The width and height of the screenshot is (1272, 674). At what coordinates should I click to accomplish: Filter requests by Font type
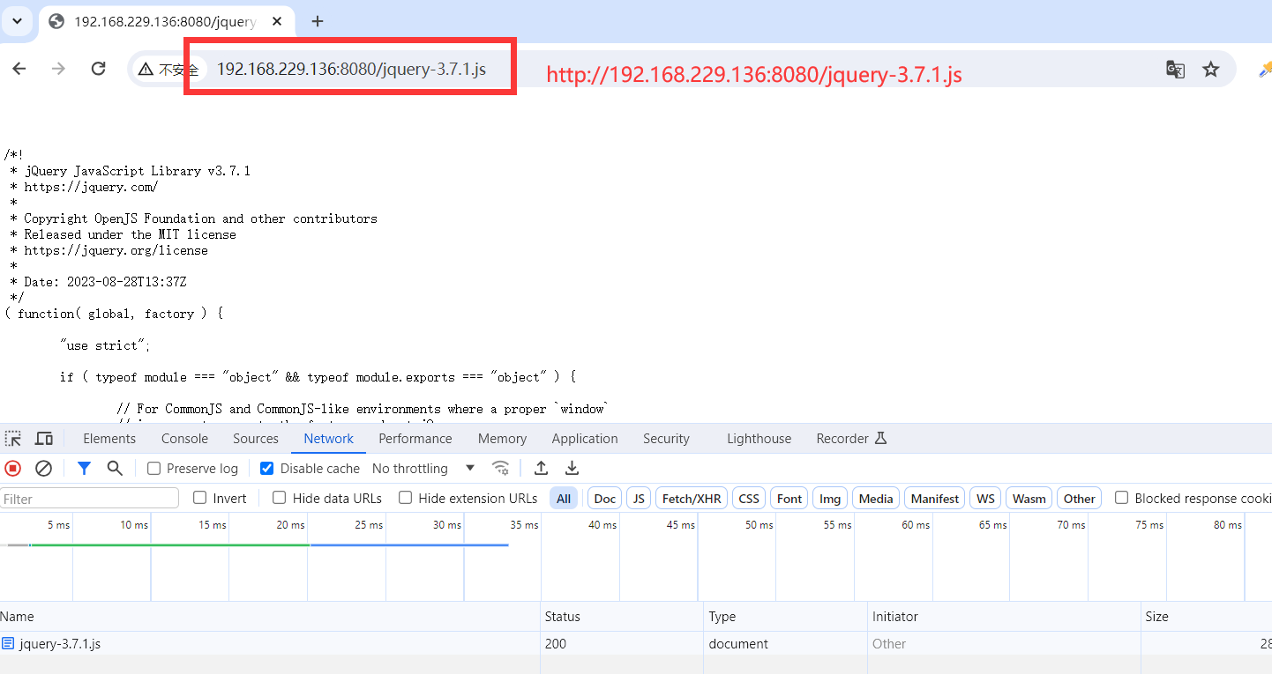[789, 499]
